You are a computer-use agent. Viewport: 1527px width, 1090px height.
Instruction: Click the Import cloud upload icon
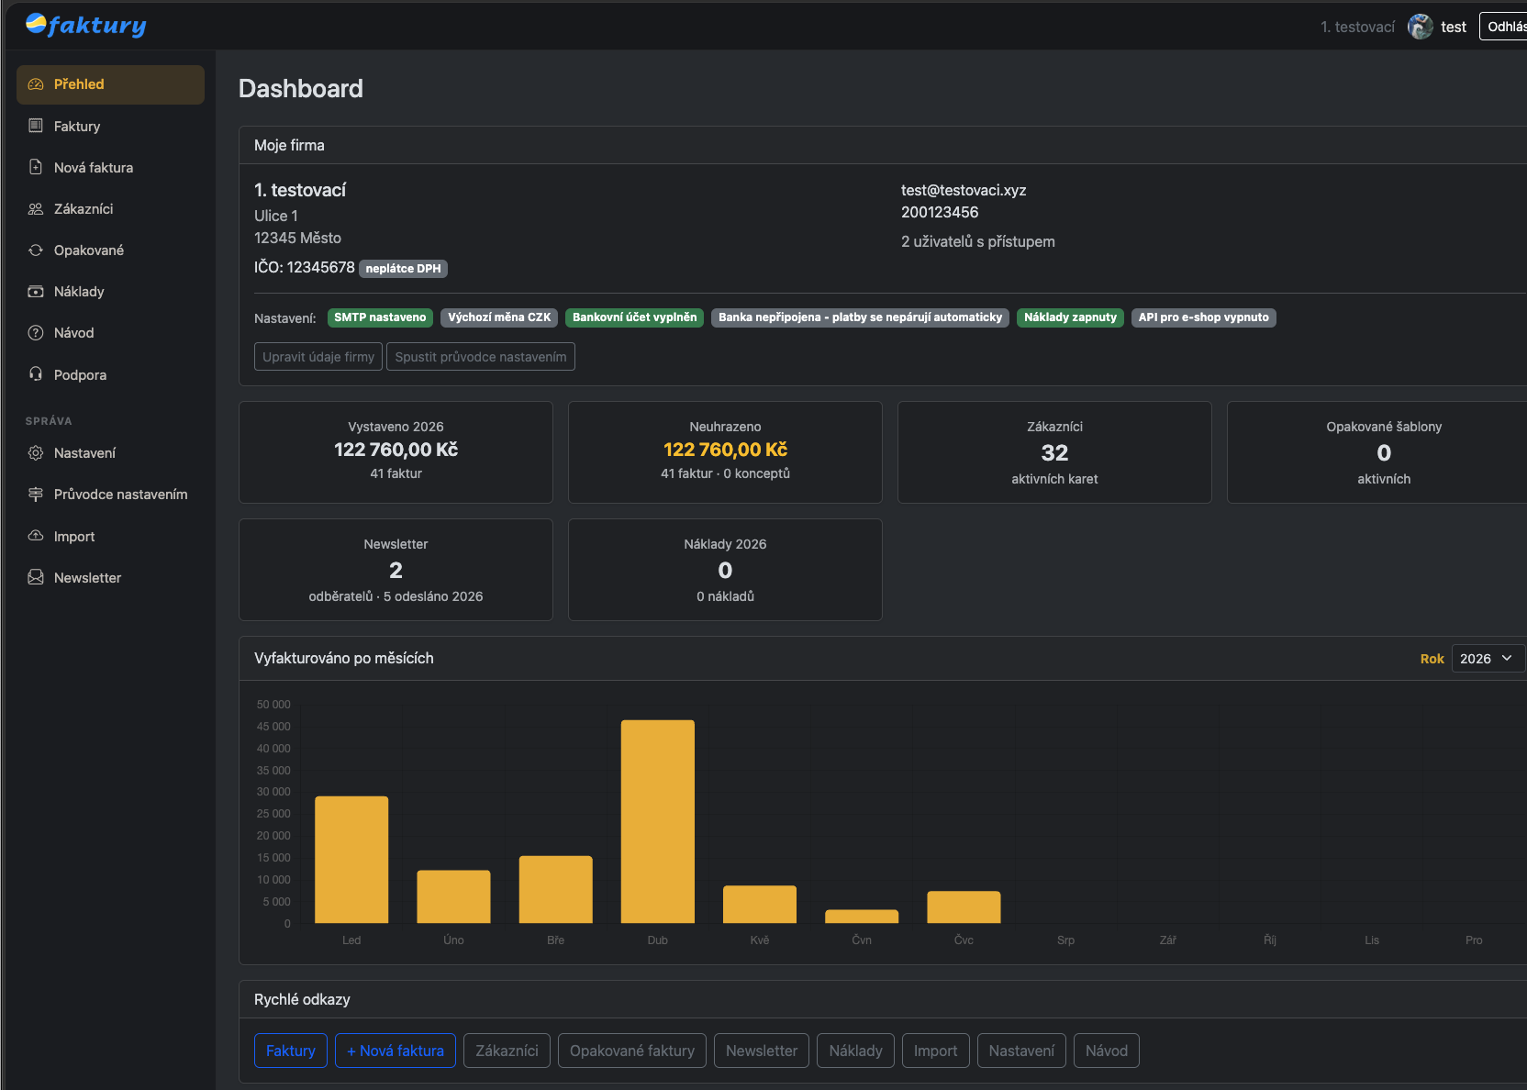pyautogui.click(x=36, y=536)
